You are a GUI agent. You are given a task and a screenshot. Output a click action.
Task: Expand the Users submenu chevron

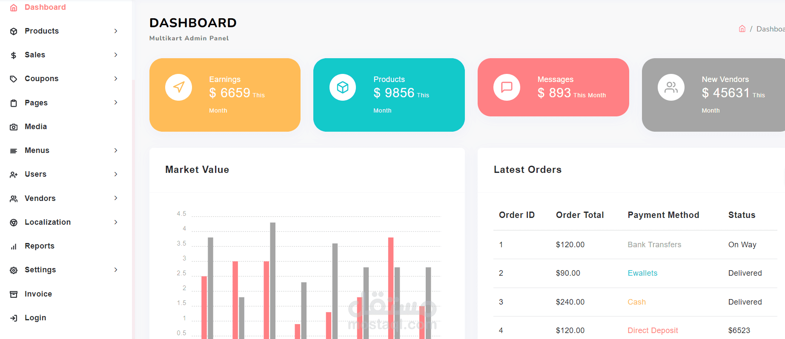116,174
